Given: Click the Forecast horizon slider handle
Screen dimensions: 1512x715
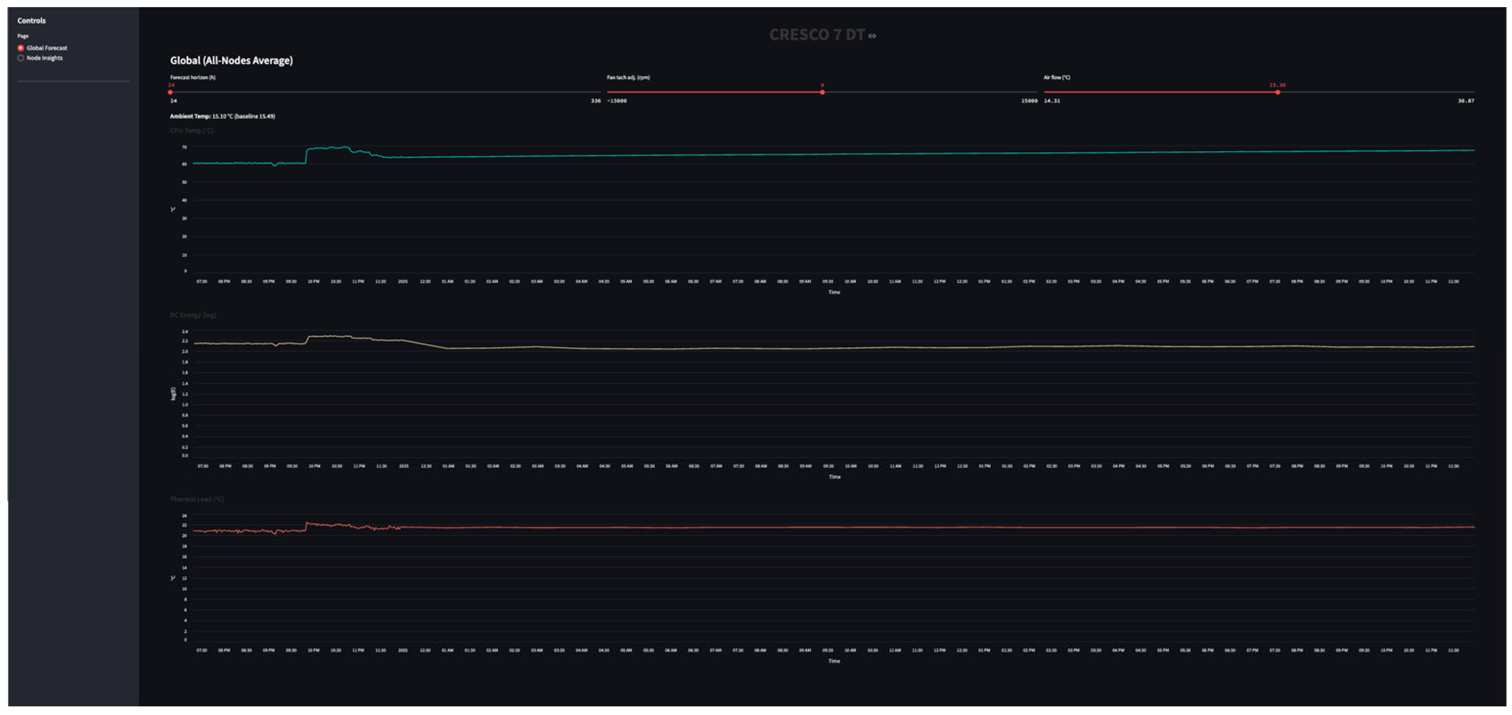Looking at the screenshot, I should pyautogui.click(x=170, y=92).
